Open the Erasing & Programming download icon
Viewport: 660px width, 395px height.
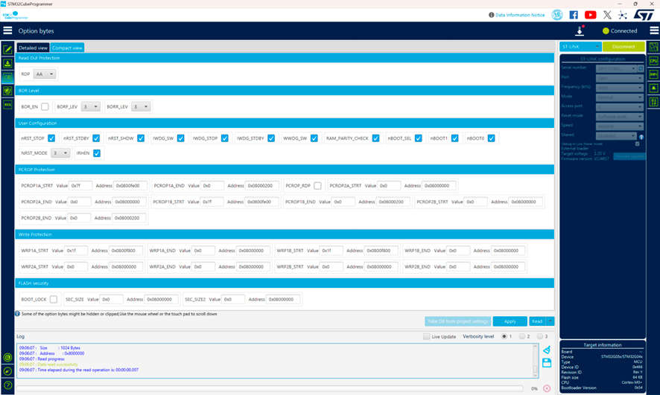(x=7, y=63)
